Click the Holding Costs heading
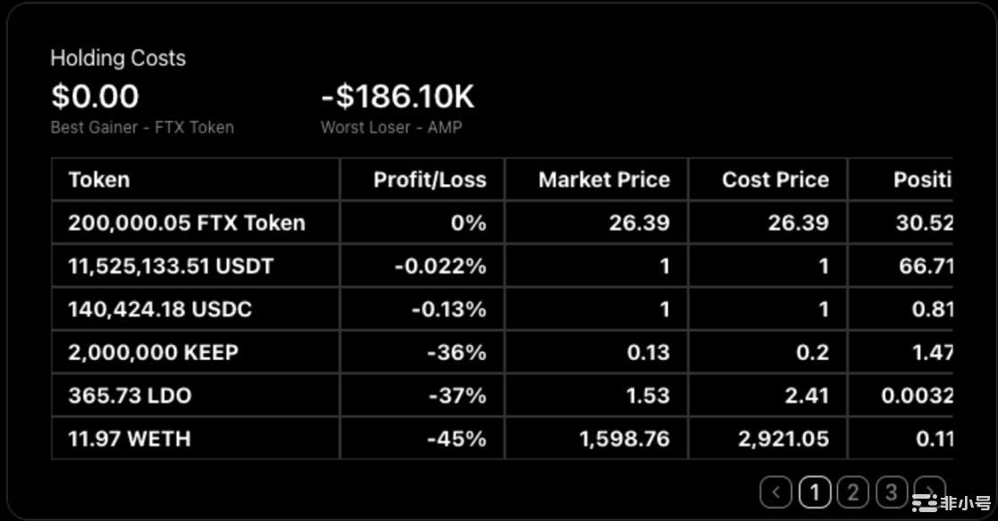 118,58
